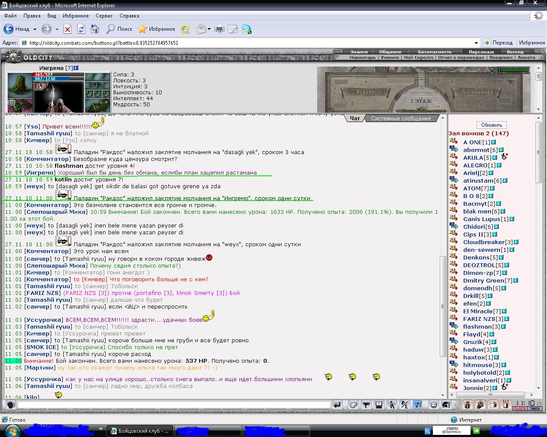The image size is (547, 437).
Task: Click the browser History icon
Action: [x=185, y=29]
